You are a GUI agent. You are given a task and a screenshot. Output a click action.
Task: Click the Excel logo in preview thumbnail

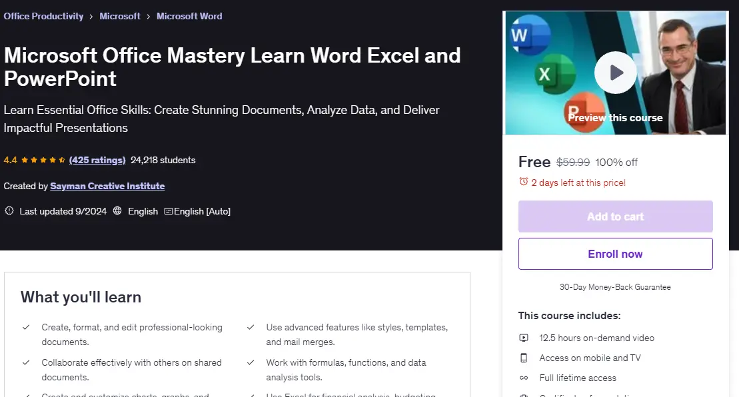[x=555, y=74]
